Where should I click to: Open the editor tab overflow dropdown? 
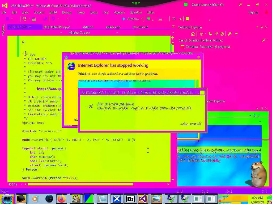point(173,27)
